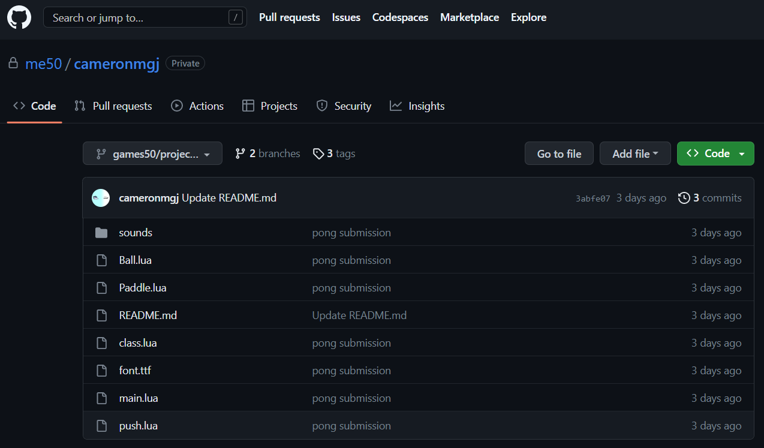
Task: Open the cameronmgj repository link
Action: [116, 64]
